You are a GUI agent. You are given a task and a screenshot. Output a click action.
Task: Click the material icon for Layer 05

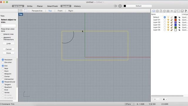point(179,30)
